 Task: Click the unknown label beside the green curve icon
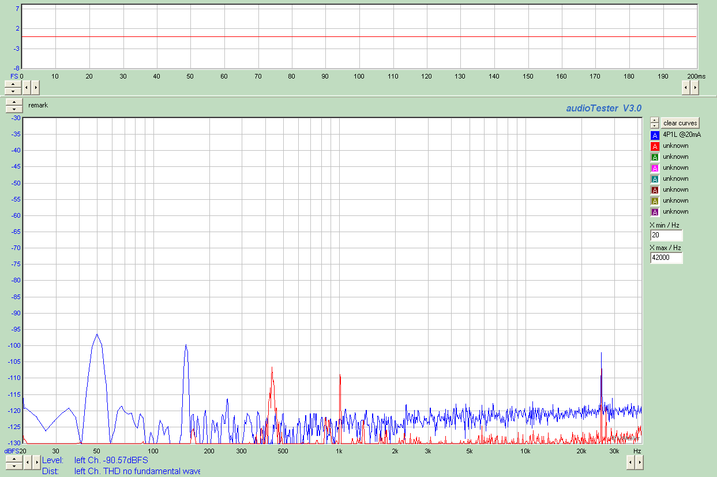click(x=675, y=157)
